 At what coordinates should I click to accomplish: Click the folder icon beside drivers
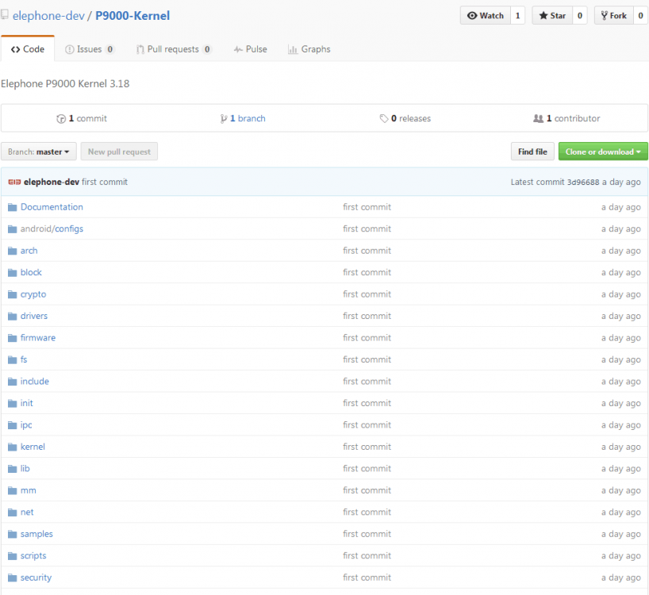[x=12, y=316]
